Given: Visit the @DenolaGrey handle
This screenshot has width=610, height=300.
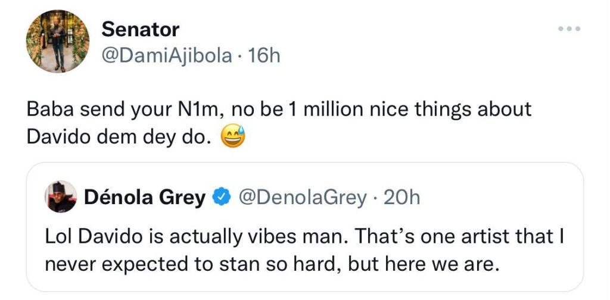Looking at the screenshot, I should (302, 197).
